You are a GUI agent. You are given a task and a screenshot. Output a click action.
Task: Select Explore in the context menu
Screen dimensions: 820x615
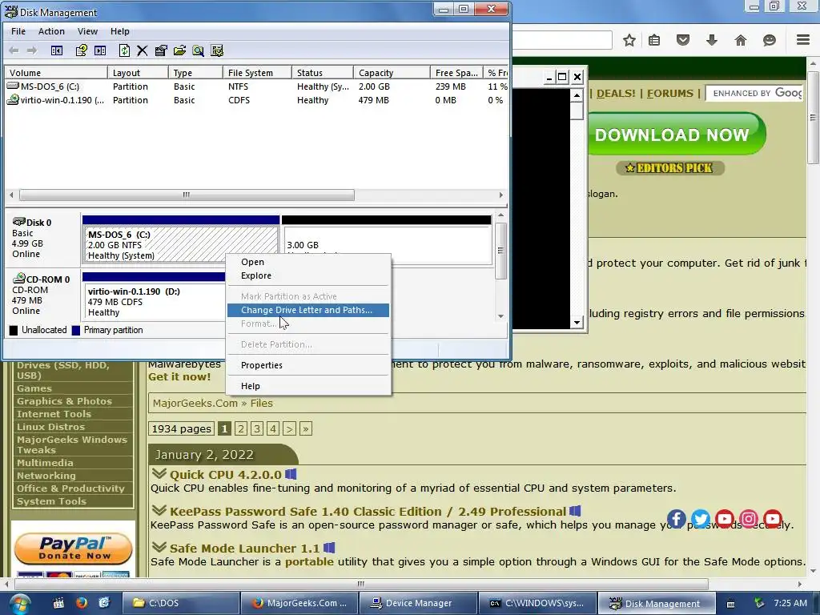point(308,275)
